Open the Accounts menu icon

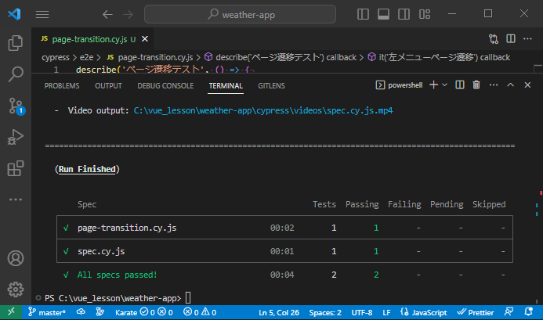(15, 258)
